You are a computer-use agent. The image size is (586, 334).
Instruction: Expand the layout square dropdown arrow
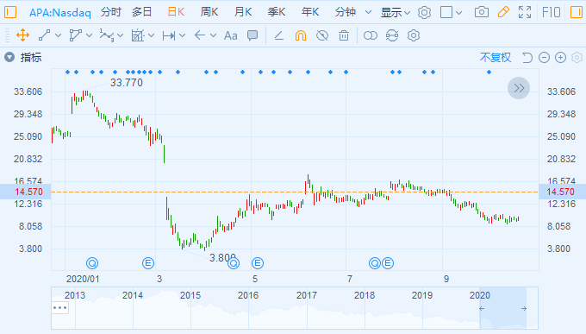pyautogui.click(x=459, y=13)
